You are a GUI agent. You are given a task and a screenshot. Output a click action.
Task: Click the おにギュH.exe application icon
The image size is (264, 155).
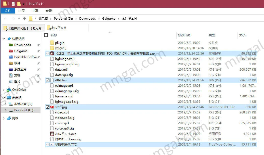click(x=52, y=134)
